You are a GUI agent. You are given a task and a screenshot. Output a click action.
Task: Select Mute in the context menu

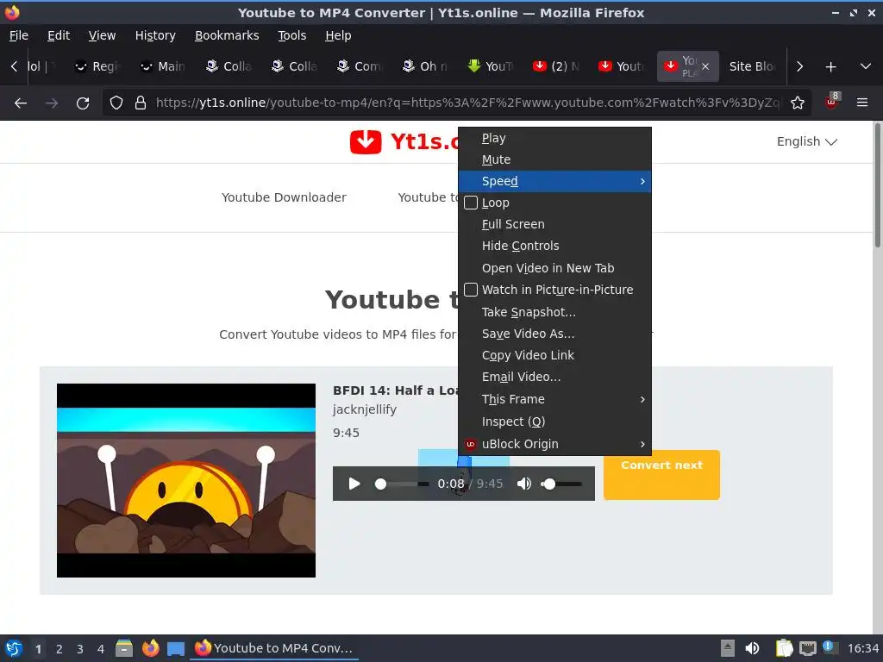pos(554,159)
